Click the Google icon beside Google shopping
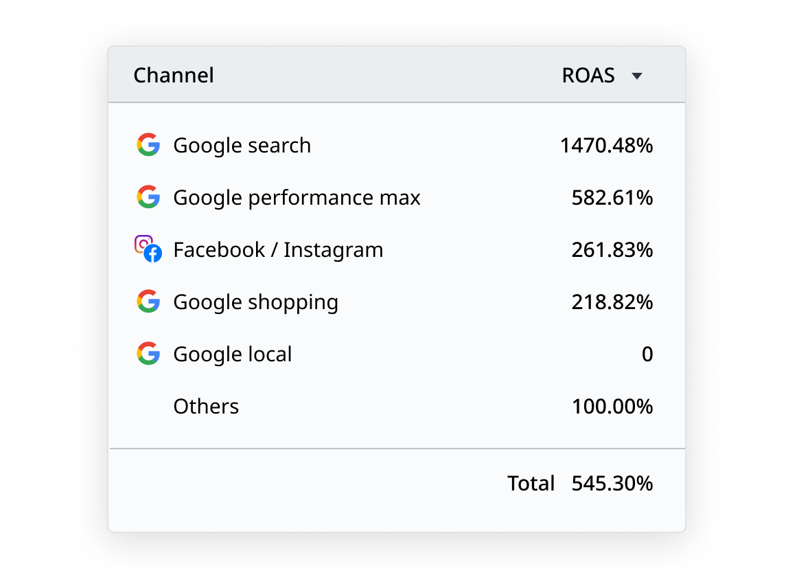The height and width of the screenshot is (577, 810). click(148, 302)
